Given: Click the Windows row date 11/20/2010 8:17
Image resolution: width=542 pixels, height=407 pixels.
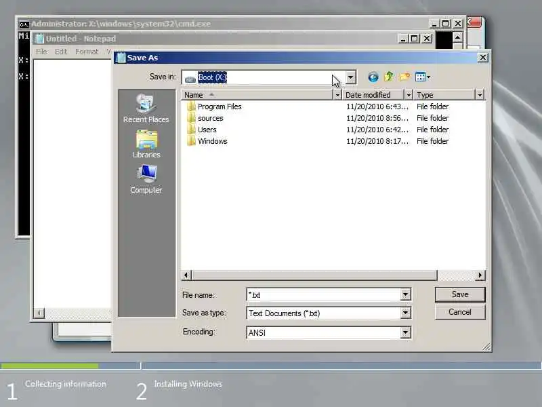Looking at the screenshot, I should click(377, 141).
